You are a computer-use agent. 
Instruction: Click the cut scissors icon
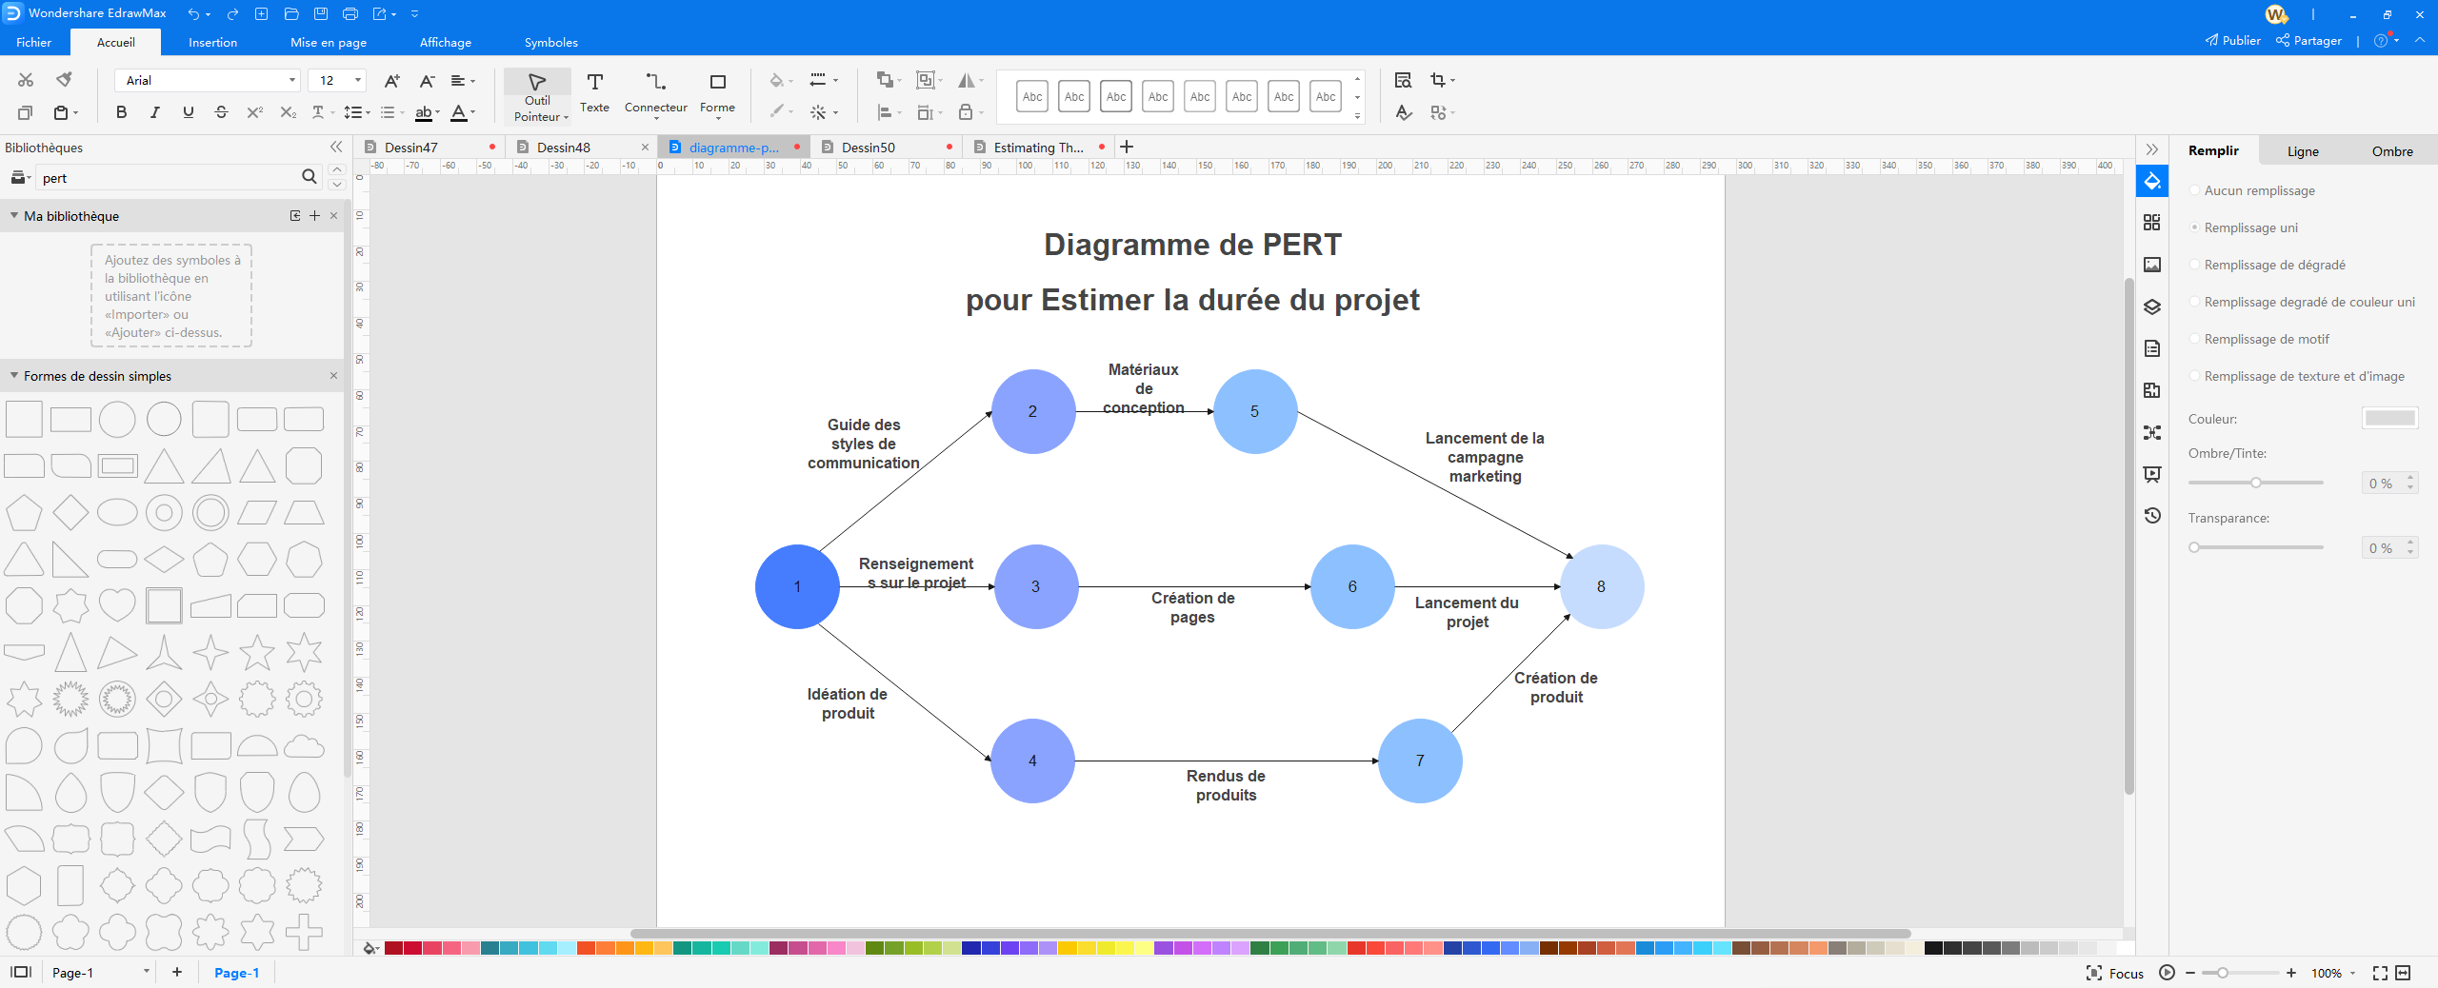(x=26, y=80)
